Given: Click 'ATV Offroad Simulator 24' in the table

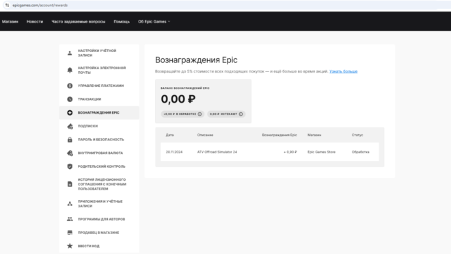Looking at the screenshot, I should pos(217,152).
